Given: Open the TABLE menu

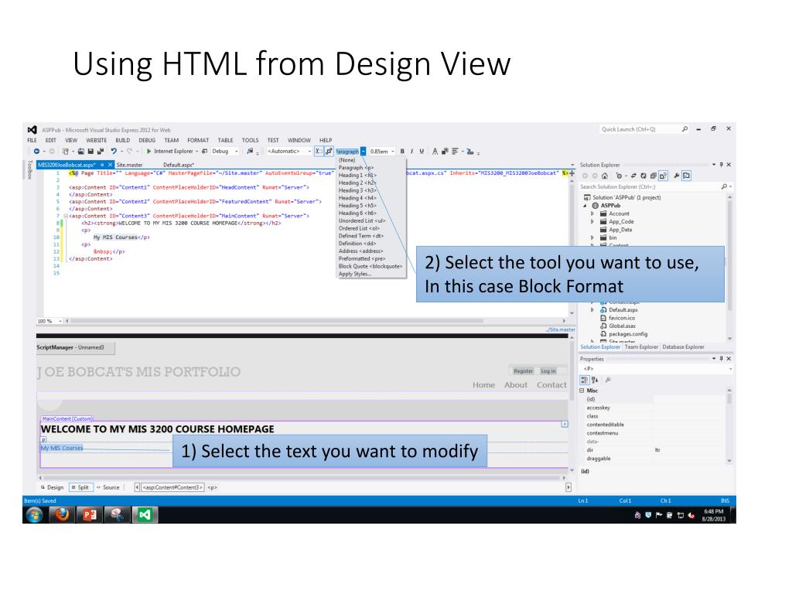Looking at the screenshot, I should pos(225,141).
